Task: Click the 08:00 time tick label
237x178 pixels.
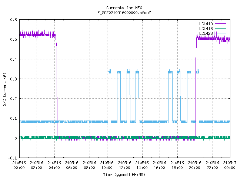Action: [89, 168]
